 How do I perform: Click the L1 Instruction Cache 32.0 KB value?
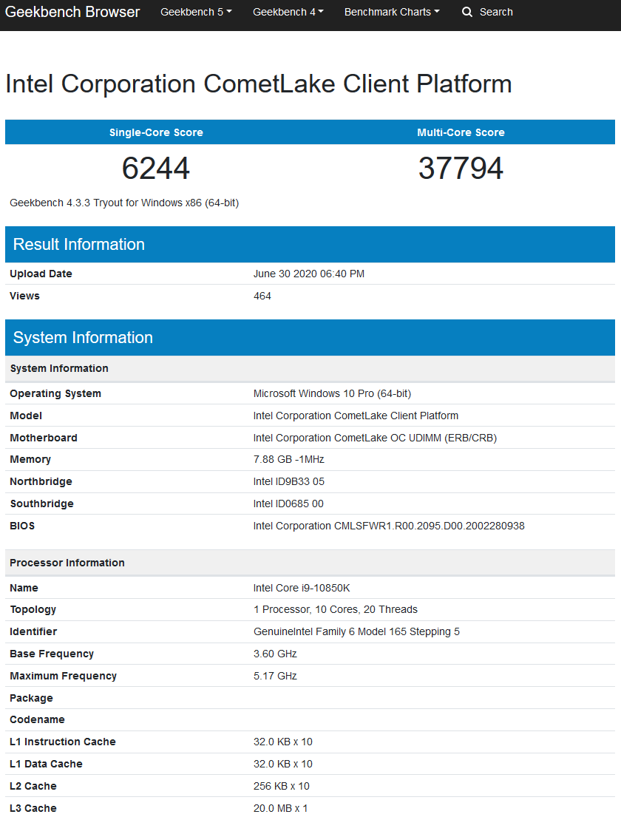(x=283, y=742)
